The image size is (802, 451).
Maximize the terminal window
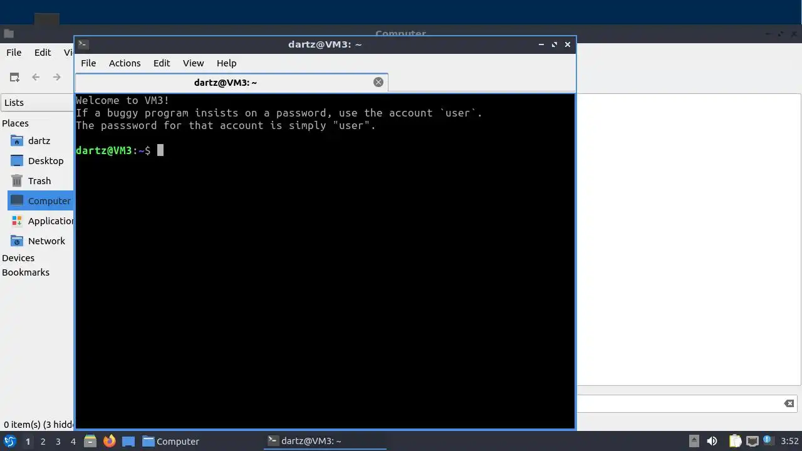[x=555, y=44]
